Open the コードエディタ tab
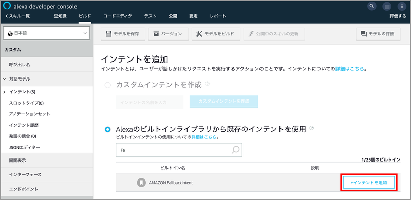411x200 pixels. (118, 16)
